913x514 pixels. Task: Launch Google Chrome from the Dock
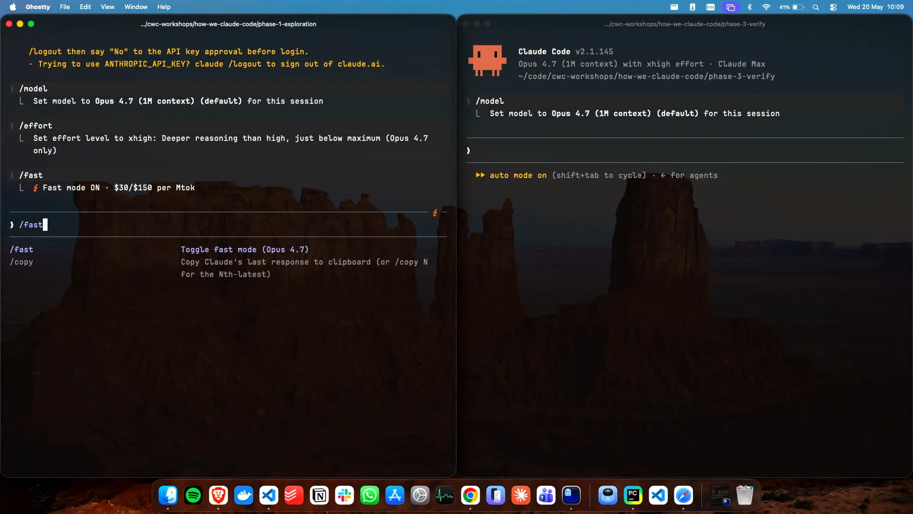pyautogui.click(x=470, y=495)
